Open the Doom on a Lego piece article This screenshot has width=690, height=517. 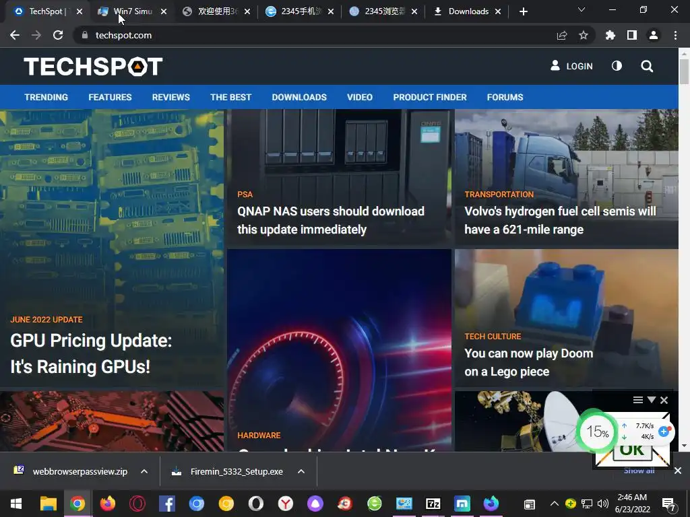[x=528, y=362]
